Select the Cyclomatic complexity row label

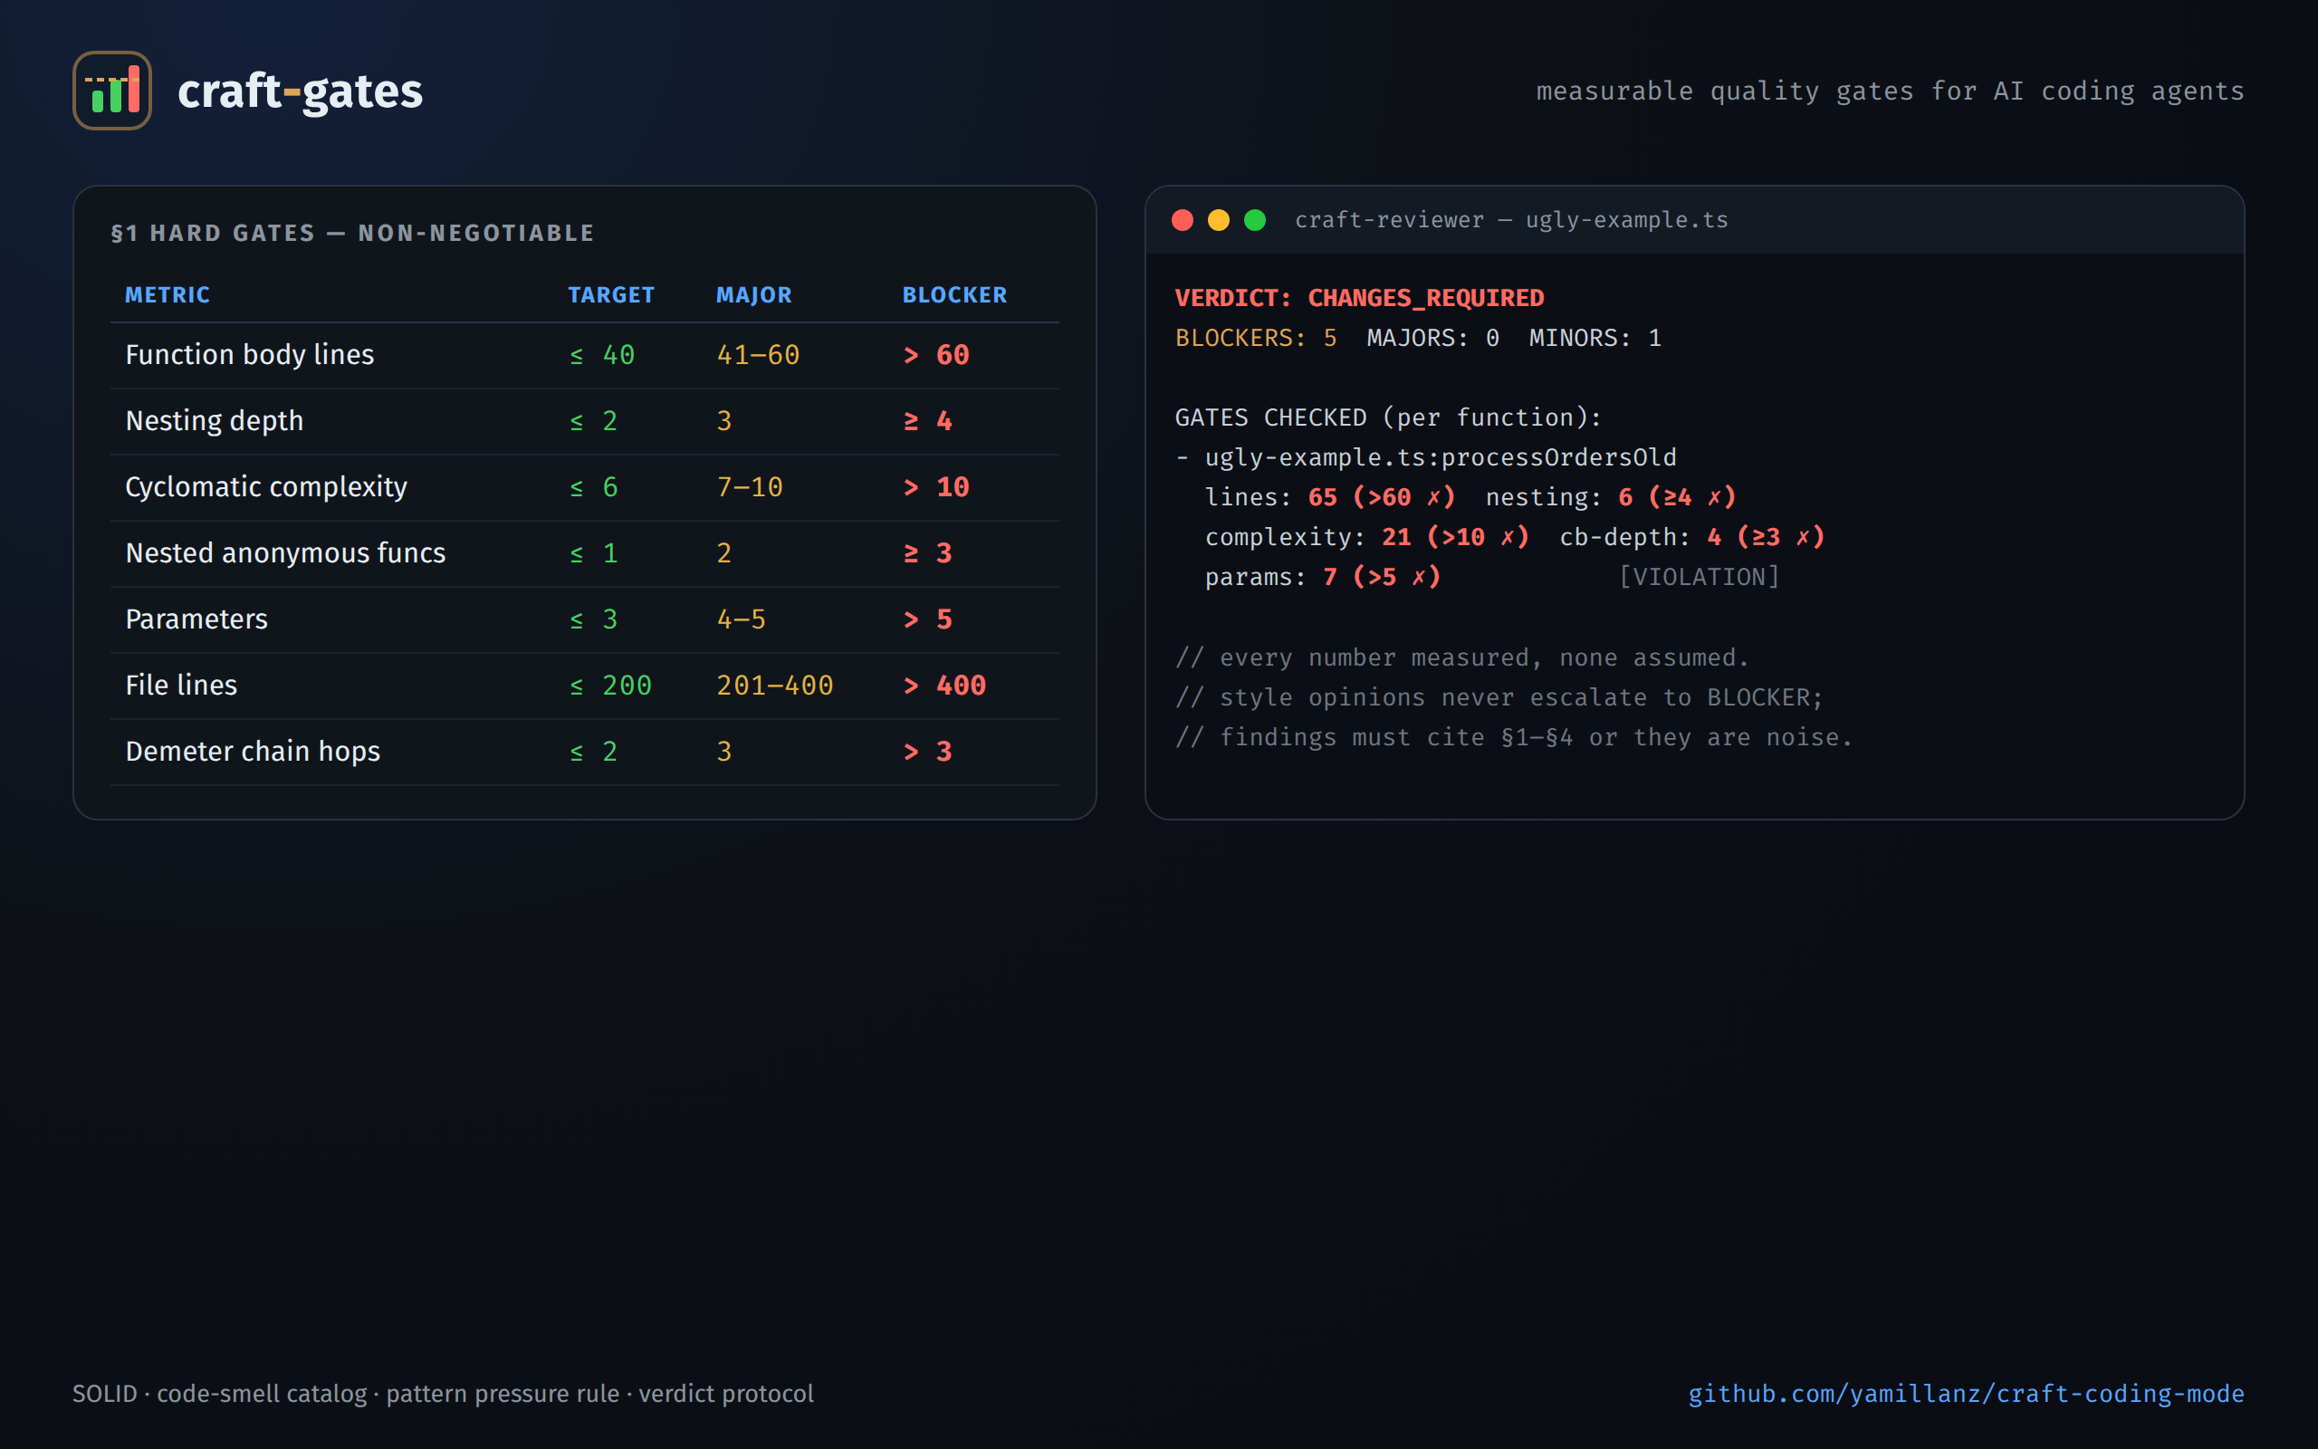pos(266,487)
